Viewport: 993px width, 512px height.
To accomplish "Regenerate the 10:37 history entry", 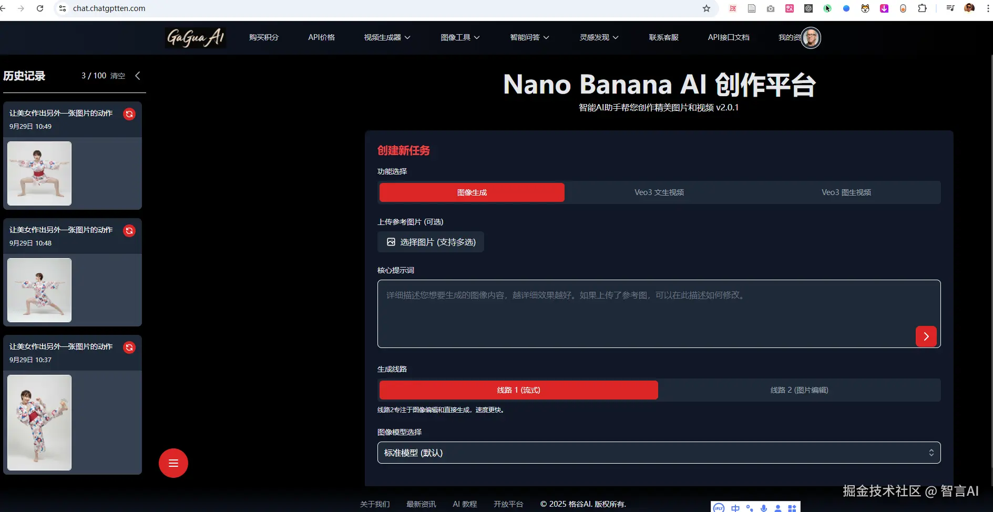I will coord(129,347).
